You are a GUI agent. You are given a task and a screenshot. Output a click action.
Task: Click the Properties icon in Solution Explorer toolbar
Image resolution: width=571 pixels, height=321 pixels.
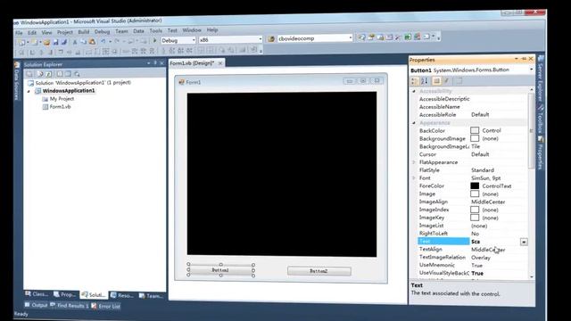coord(29,74)
